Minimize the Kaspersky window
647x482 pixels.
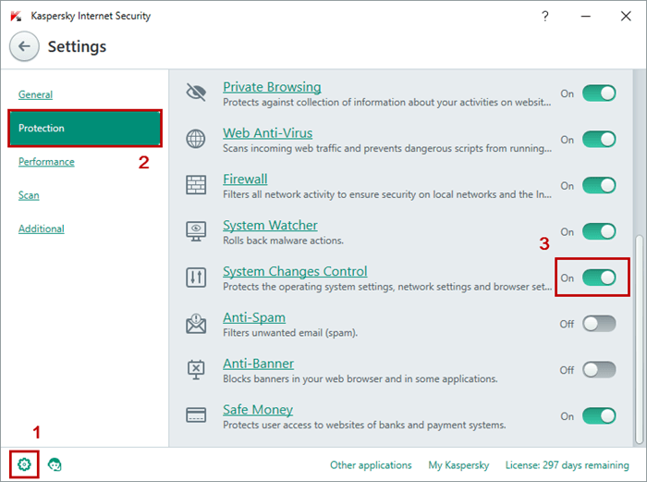585,16
